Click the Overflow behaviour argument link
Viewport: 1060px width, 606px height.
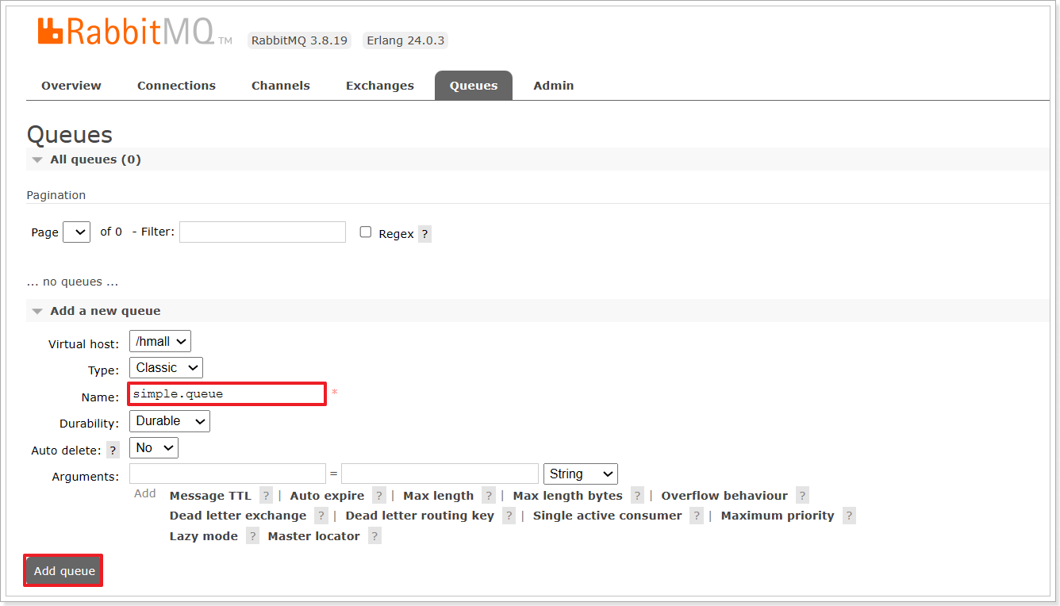click(x=724, y=496)
